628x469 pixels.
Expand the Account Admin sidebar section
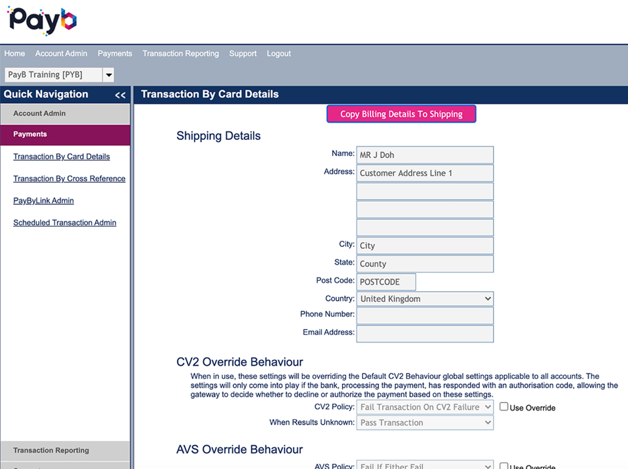65,114
